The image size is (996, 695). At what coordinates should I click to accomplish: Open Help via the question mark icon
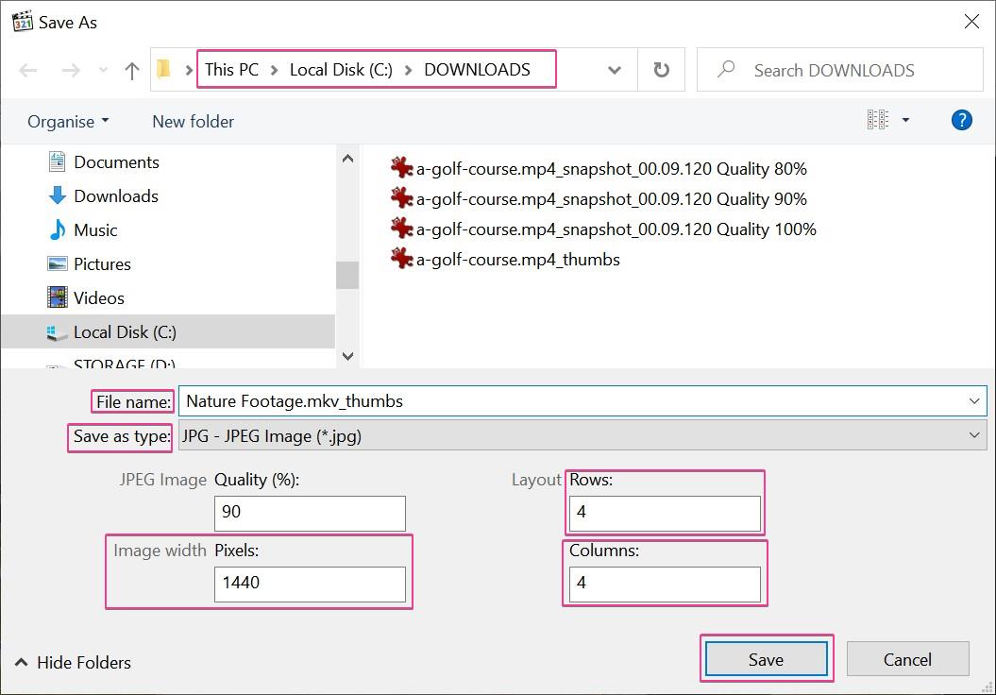point(961,120)
